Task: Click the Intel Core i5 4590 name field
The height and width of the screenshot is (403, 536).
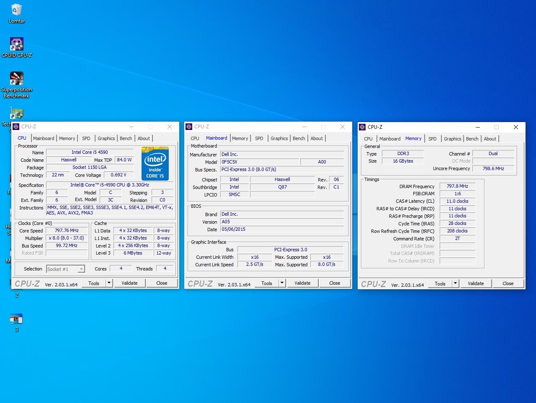Action: click(x=90, y=152)
